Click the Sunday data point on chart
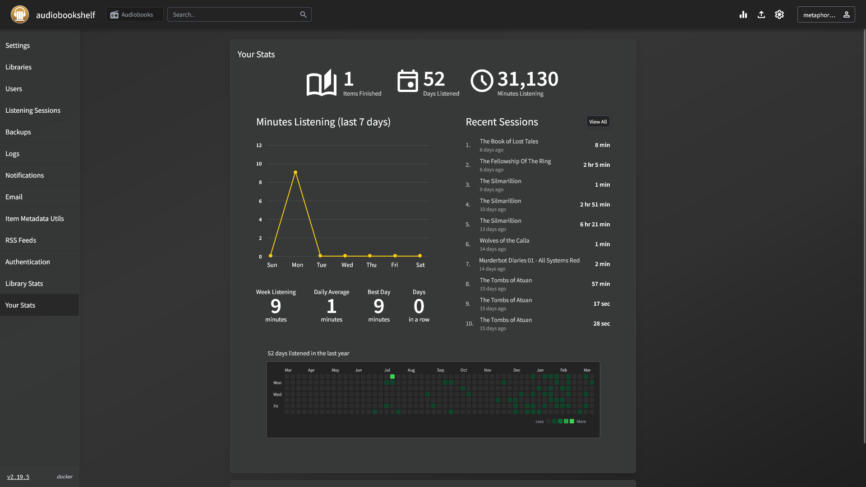The height and width of the screenshot is (487, 866). point(271,256)
